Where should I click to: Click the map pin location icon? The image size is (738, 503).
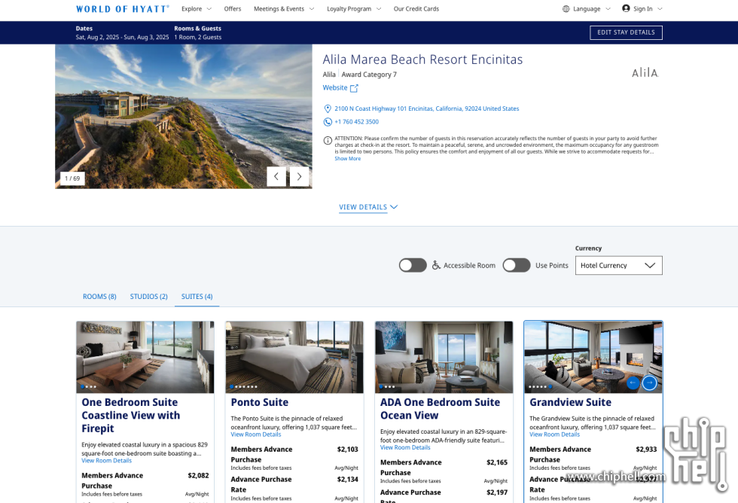328,108
